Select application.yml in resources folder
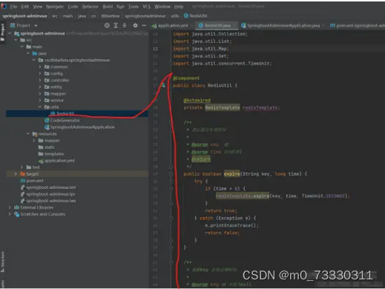This screenshot has width=385, height=289. [x=56, y=161]
